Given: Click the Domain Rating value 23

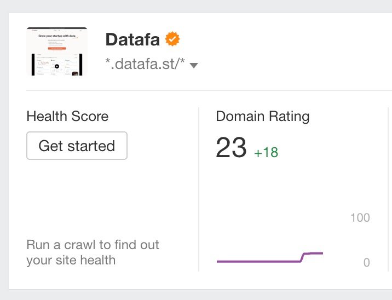Looking at the screenshot, I should (231, 148).
